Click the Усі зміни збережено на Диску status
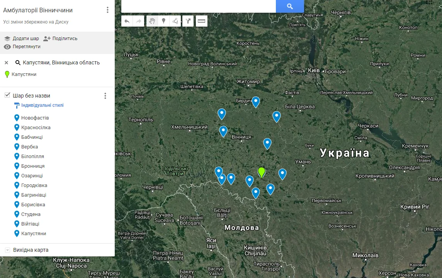442x278 pixels. tap(36, 22)
